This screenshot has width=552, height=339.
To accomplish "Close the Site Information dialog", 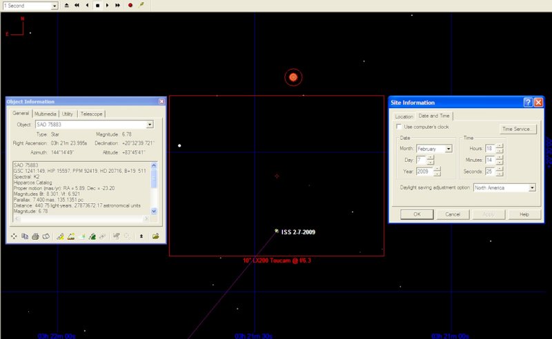I will pos(538,103).
